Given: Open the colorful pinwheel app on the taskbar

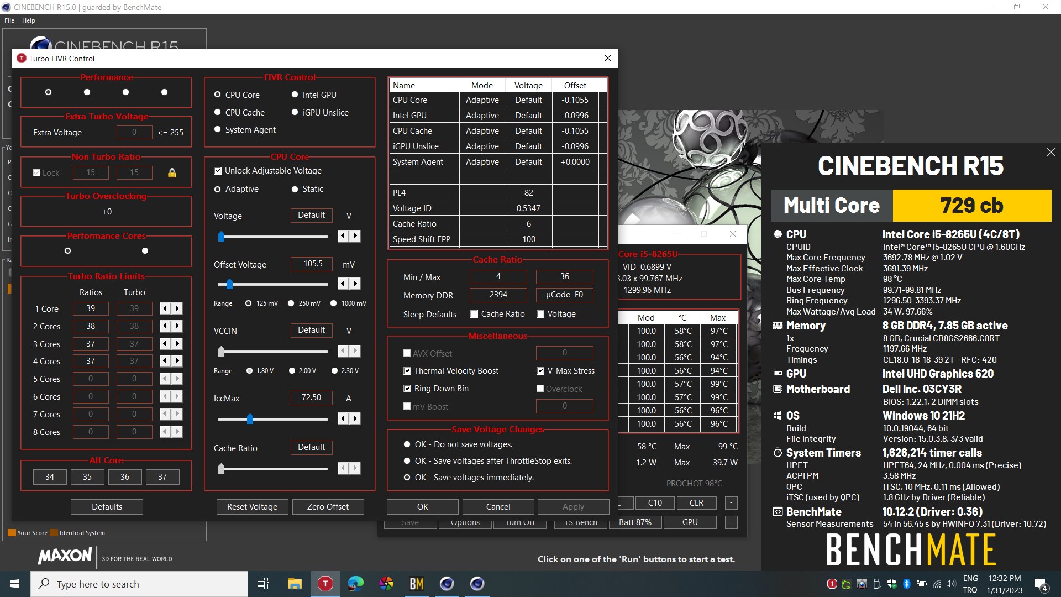Looking at the screenshot, I should pyautogui.click(x=386, y=584).
